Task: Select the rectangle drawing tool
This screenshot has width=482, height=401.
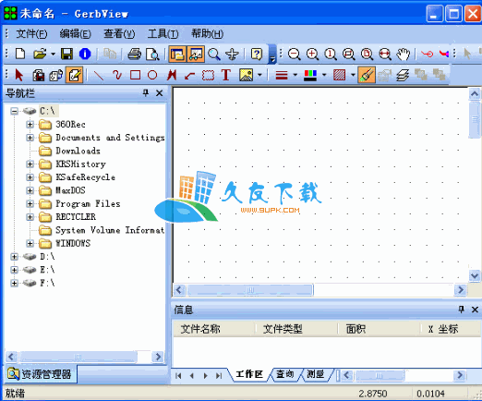Action: pyautogui.click(x=135, y=75)
